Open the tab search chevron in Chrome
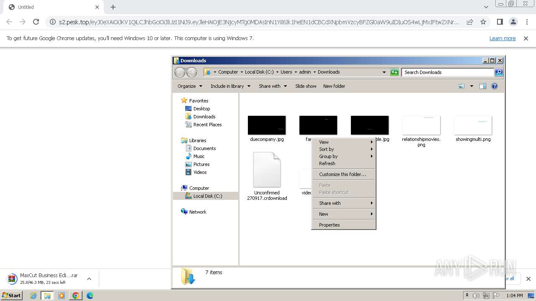This screenshot has height=301, width=536. [x=486, y=7]
